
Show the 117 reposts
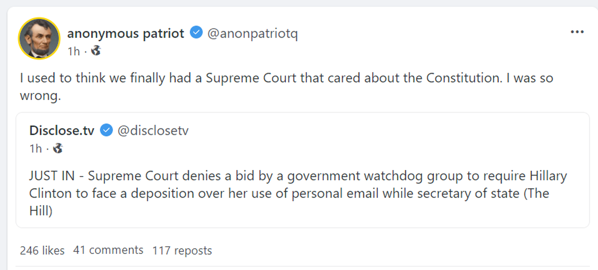tap(182, 250)
